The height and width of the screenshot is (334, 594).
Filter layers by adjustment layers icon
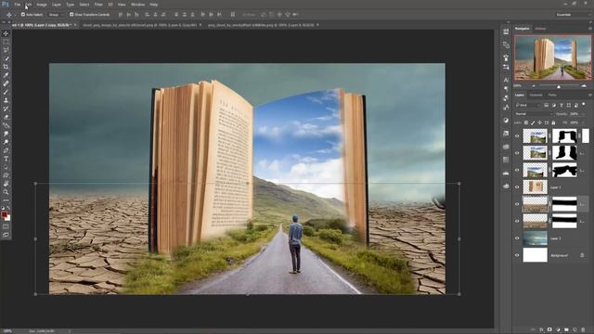click(x=553, y=105)
